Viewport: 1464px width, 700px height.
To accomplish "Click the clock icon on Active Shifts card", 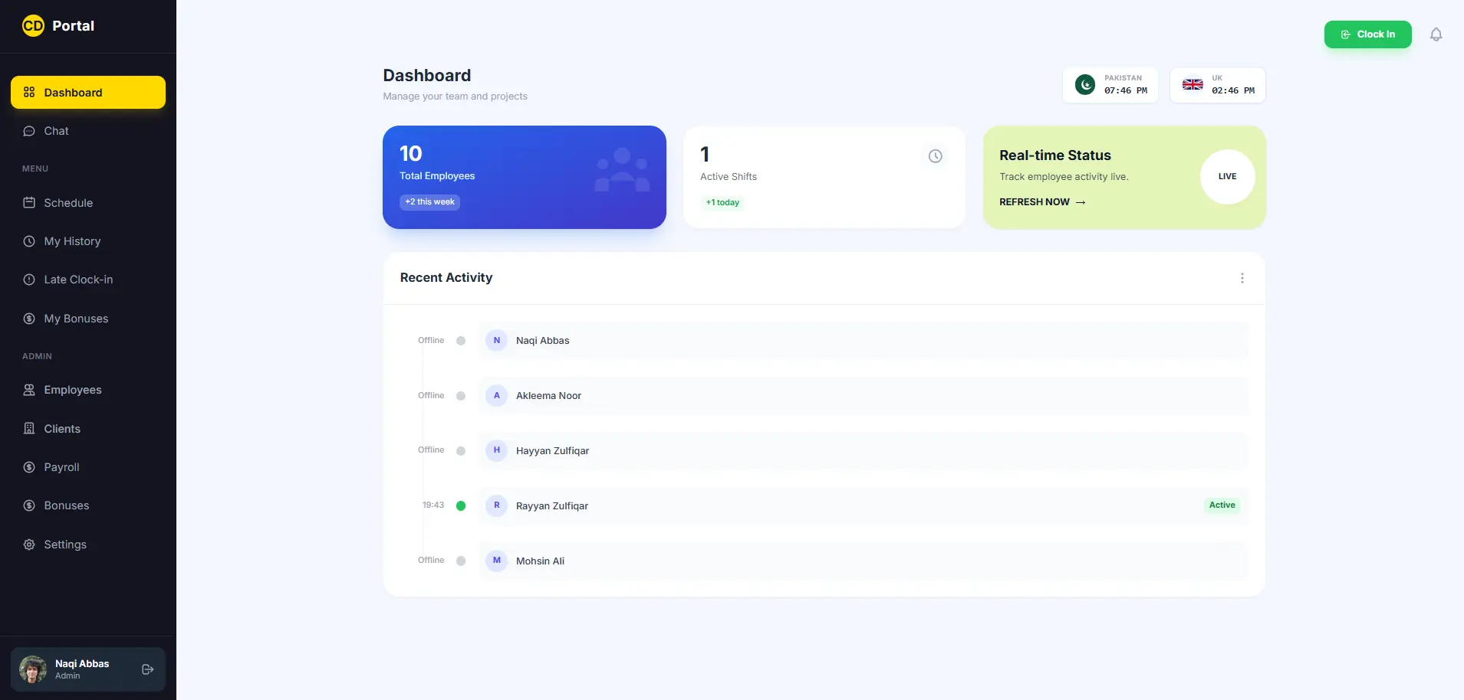I will 934,155.
